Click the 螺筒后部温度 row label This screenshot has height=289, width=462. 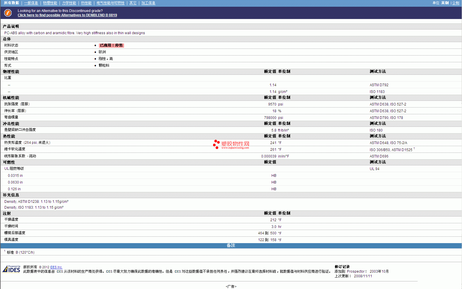(x=15, y=233)
